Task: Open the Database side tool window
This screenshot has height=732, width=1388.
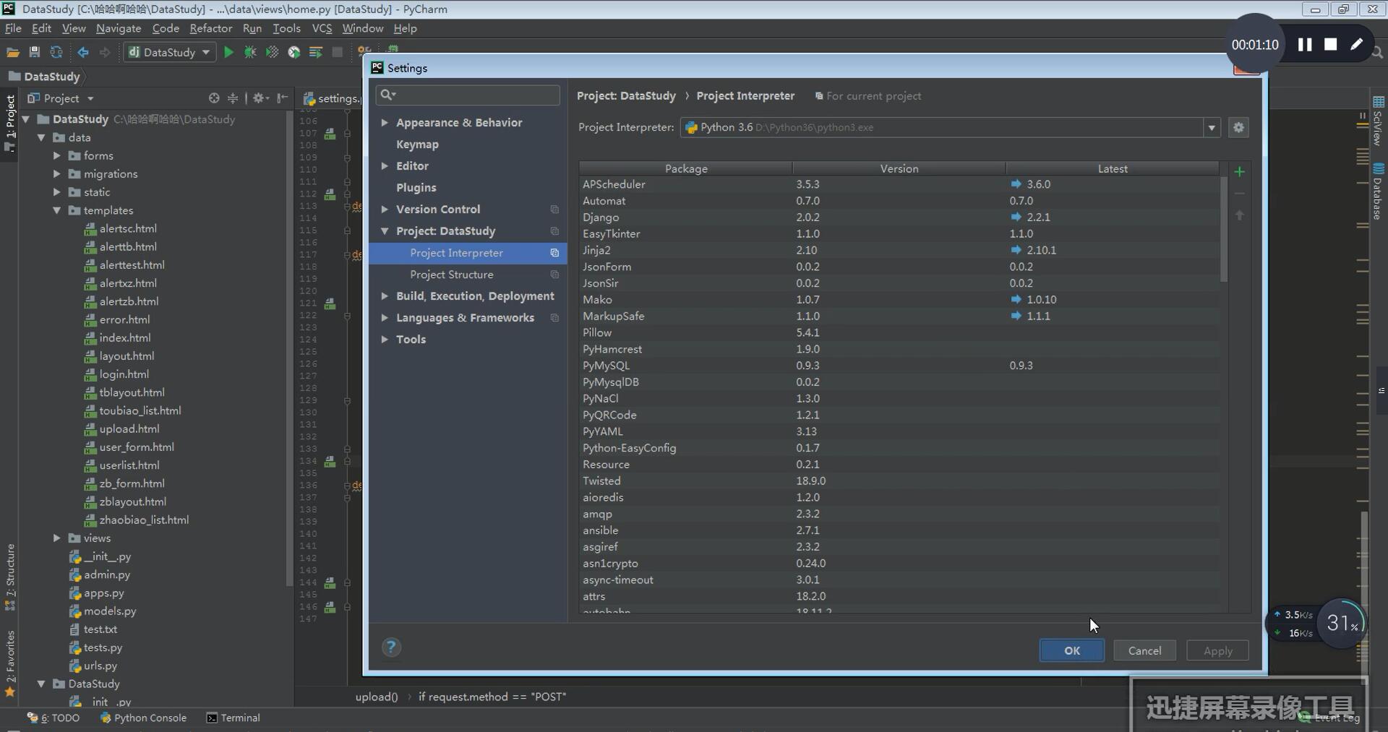Action: (x=1378, y=192)
